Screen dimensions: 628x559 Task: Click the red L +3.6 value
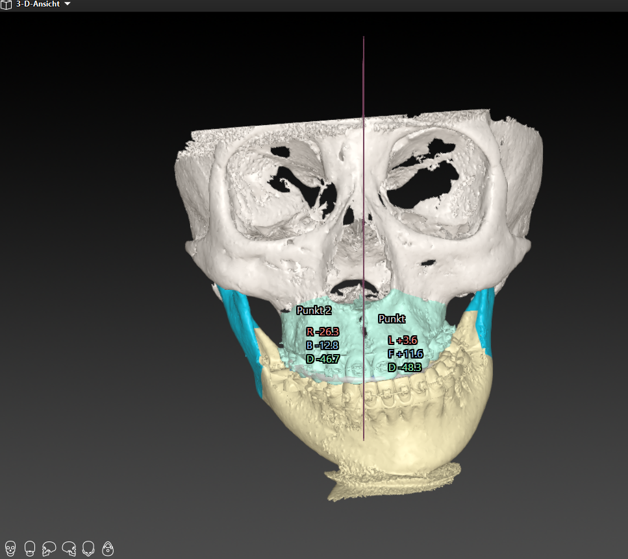pos(402,340)
